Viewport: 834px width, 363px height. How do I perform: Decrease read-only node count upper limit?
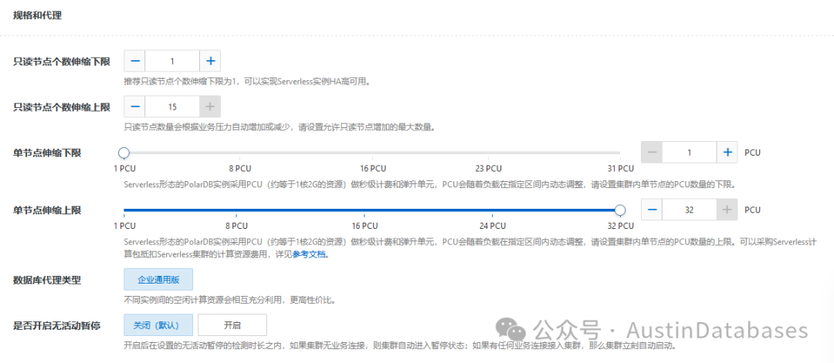[x=134, y=106]
